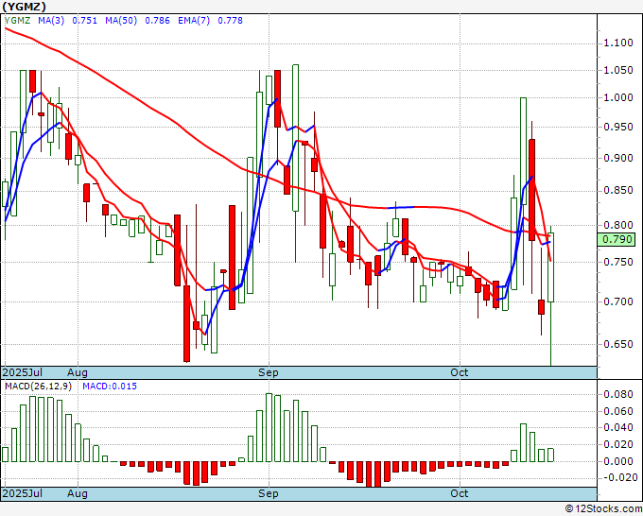Click the Sep label on price chart axis
The height and width of the screenshot is (516, 643).
269,372
